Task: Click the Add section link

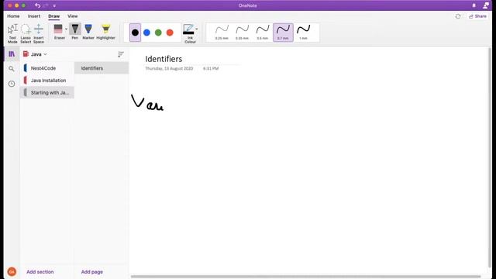Action: 40,272
